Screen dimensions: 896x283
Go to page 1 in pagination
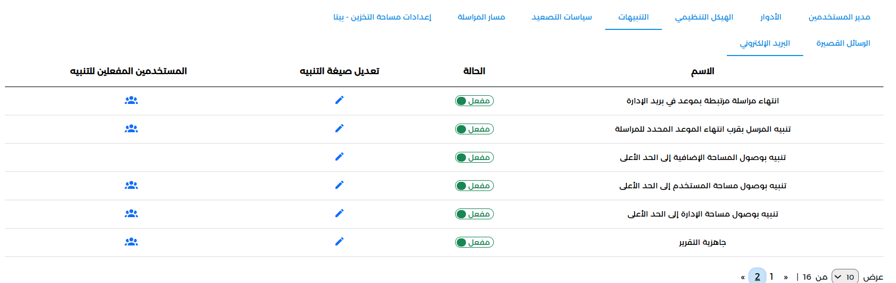click(772, 276)
